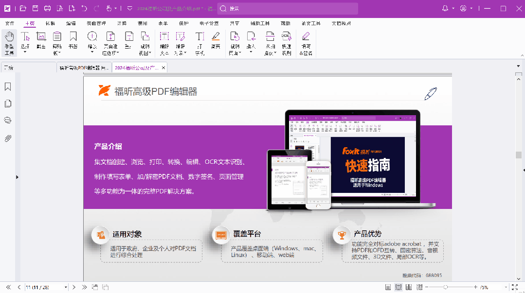Open the Clipboard tool

point(57,43)
